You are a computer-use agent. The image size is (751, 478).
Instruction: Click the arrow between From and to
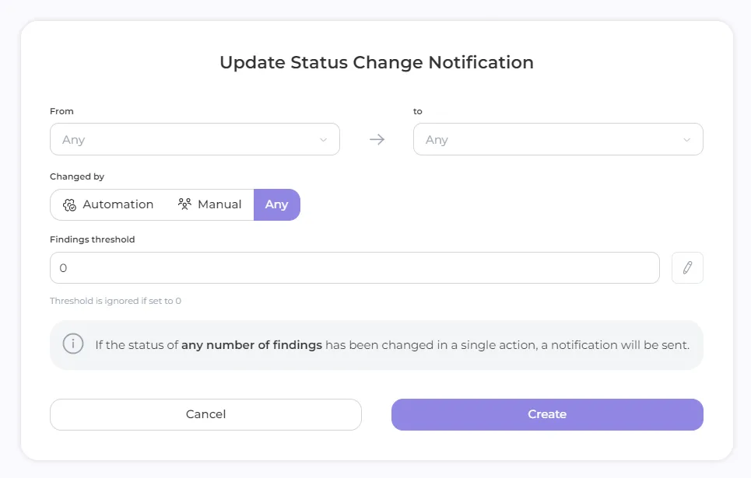pos(377,140)
